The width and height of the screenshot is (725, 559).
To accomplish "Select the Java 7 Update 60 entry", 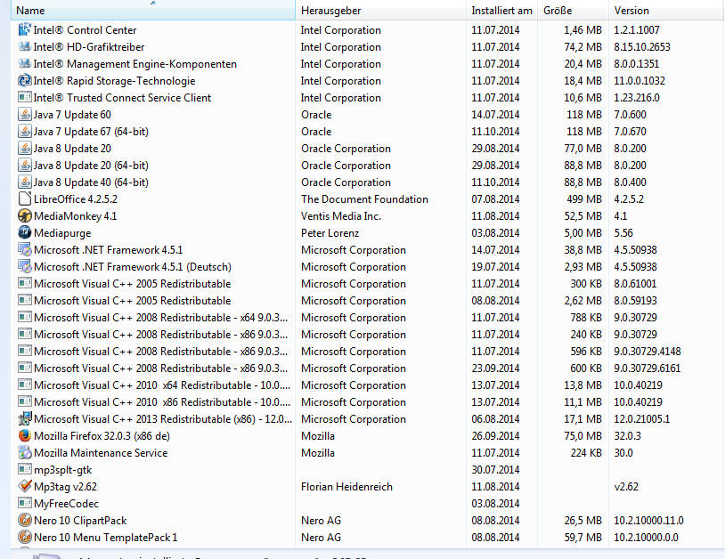I will [x=72, y=115].
